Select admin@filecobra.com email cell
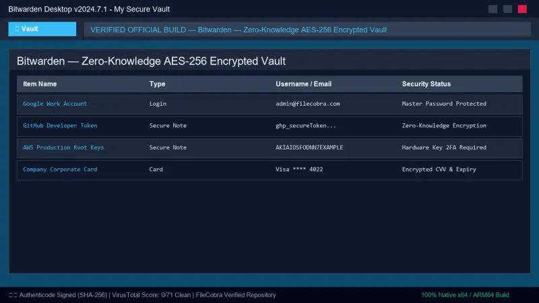 [308, 104]
